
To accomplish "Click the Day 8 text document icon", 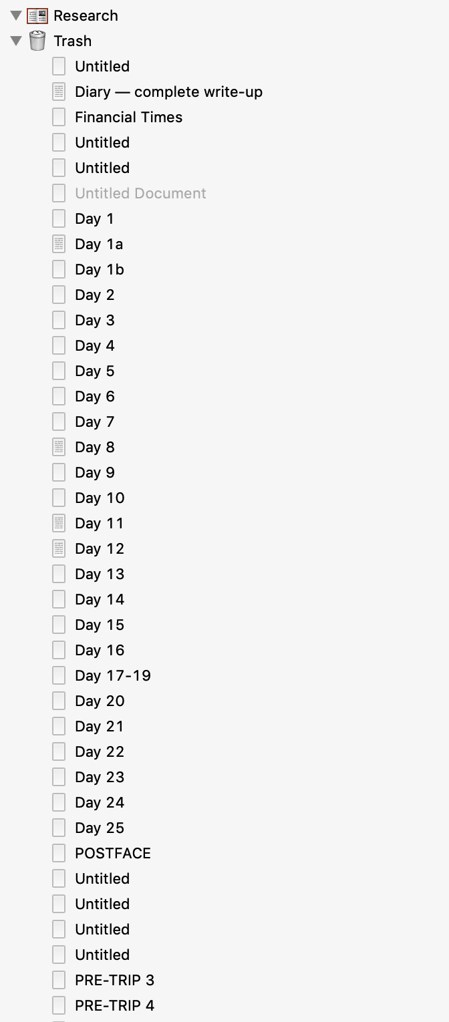I will tap(59, 447).
